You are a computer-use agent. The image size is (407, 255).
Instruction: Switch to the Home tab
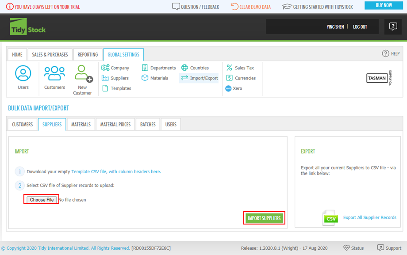pos(17,54)
